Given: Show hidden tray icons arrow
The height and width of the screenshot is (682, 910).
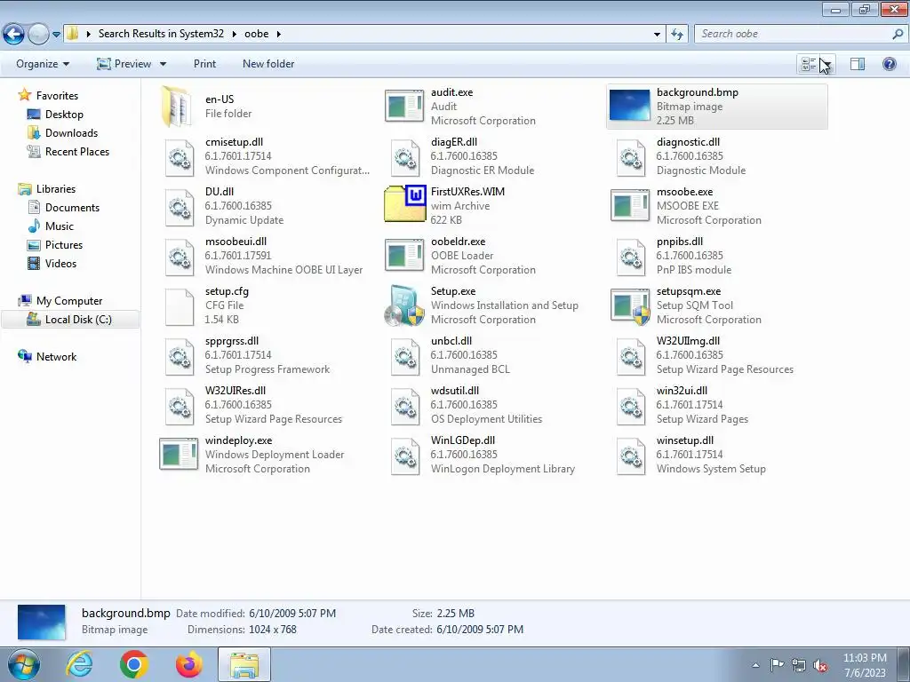Looking at the screenshot, I should click(x=755, y=665).
